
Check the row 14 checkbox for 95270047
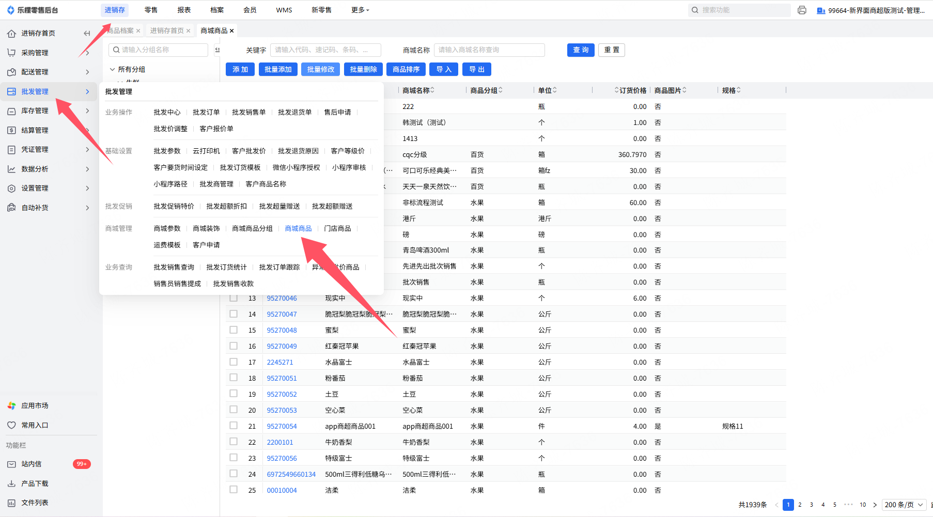234,314
